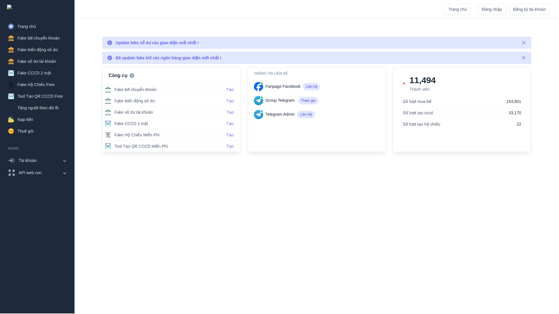Click 'Fake Hộ Chiếu Miễn Phí' text in tools list
559x314 pixels.
137,135
